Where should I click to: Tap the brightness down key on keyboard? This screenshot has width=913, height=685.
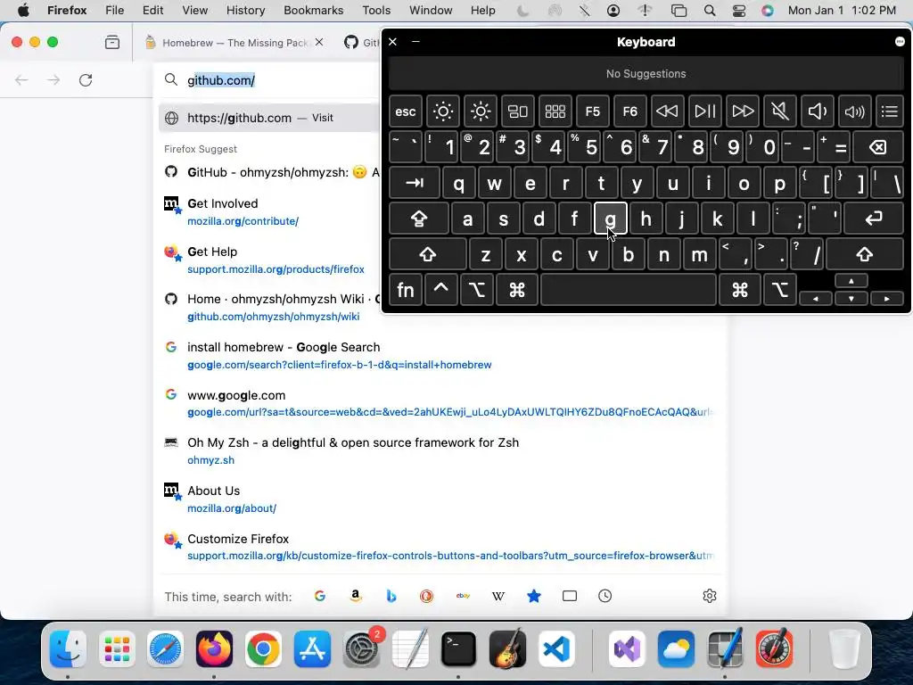pos(443,111)
